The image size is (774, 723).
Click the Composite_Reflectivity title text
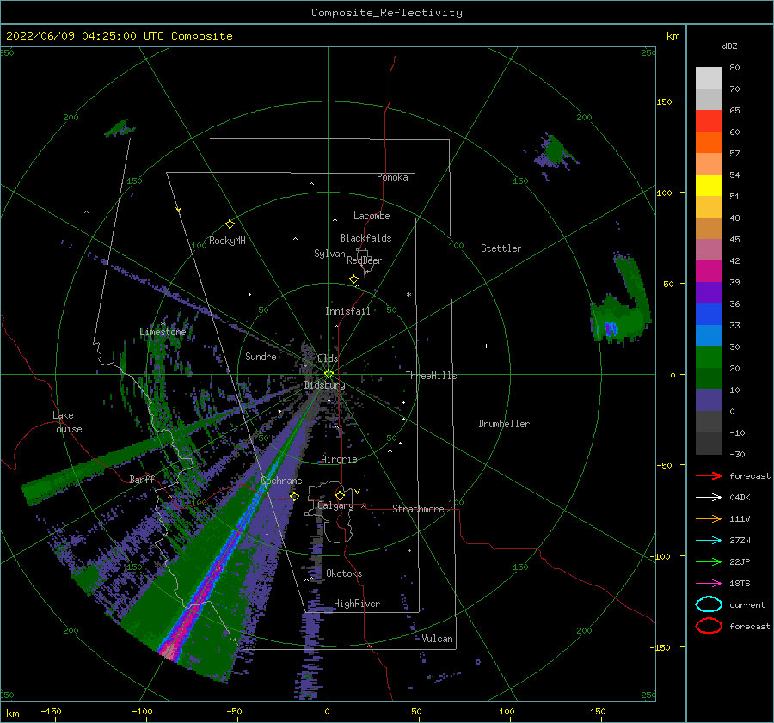[x=386, y=13]
